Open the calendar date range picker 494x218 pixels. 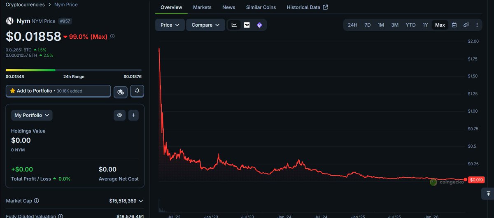[x=454, y=25]
